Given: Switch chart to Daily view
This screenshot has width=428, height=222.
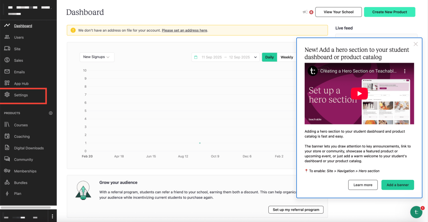Looking at the screenshot, I should click(270, 57).
